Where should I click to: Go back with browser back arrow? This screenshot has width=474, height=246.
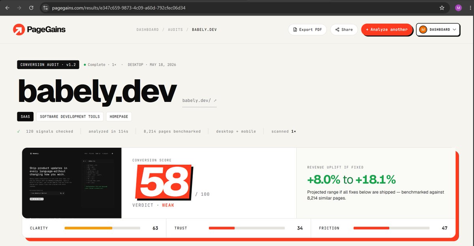tap(7, 8)
